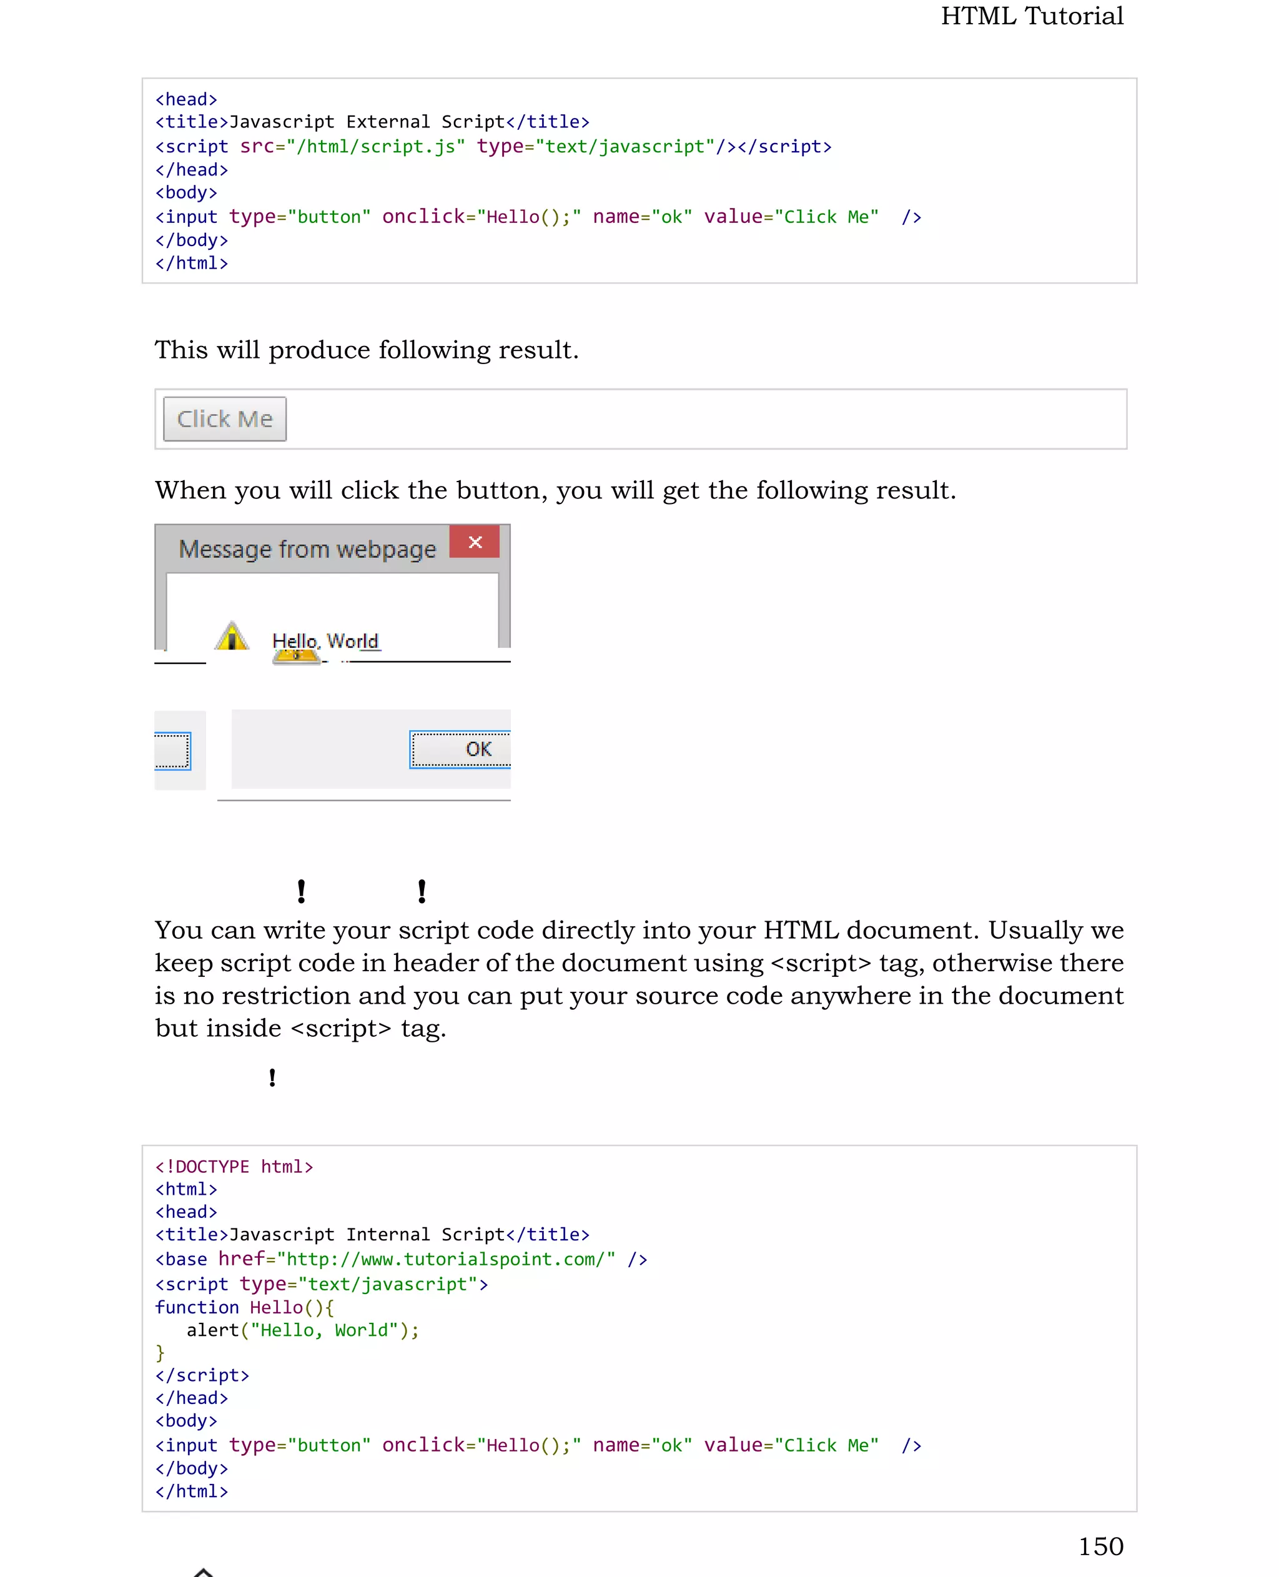The width and height of the screenshot is (1279, 1577).
Task: Click the "Javascript External Script" title line
Action: 372,122
